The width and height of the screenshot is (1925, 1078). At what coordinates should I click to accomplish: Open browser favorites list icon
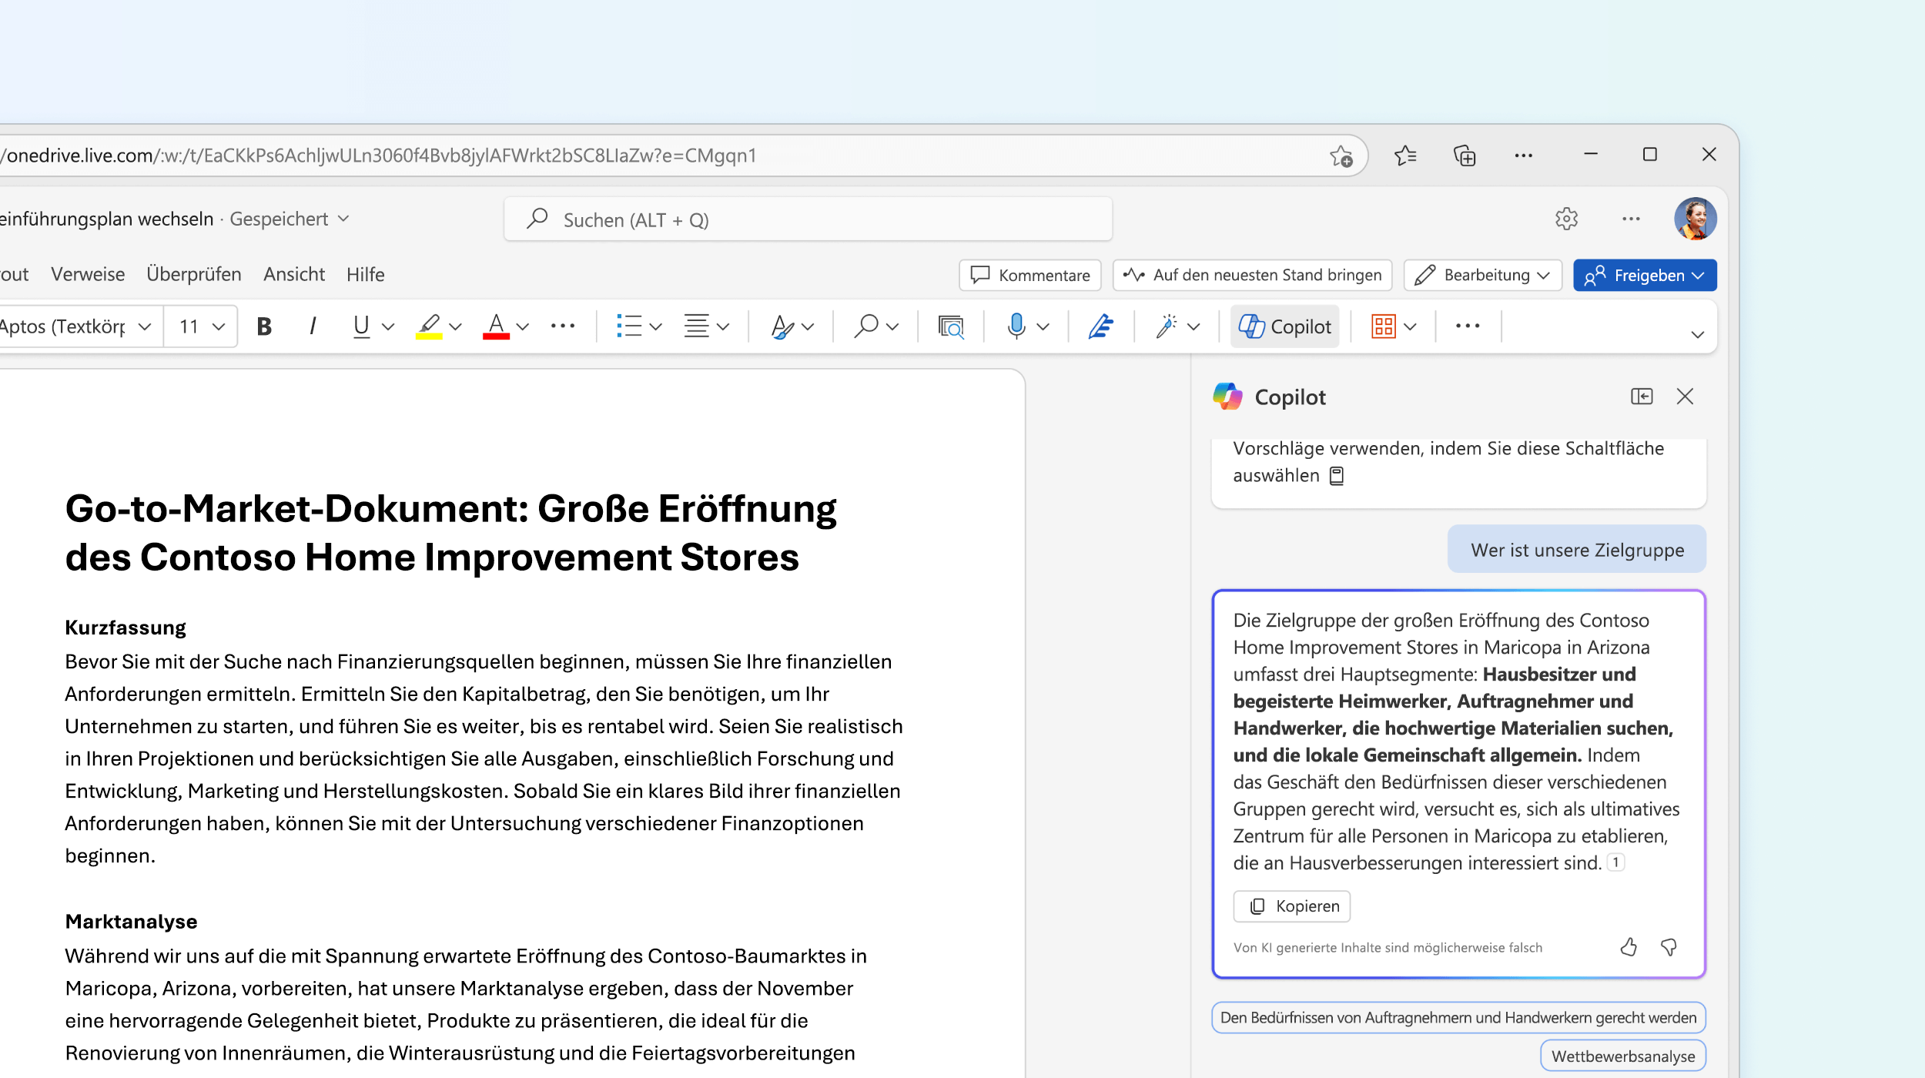tap(1405, 156)
